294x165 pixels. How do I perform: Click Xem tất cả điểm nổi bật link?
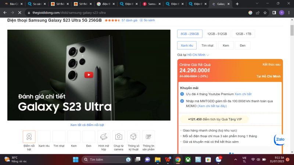click(87, 125)
